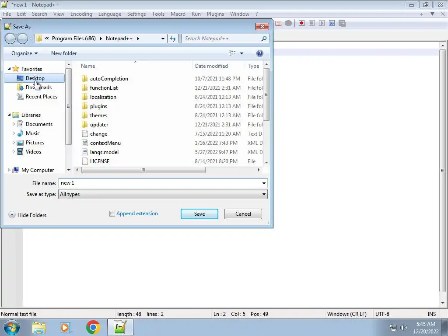The height and width of the screenshot is (336, 448).
Task: Select Desktop in Favorites
Action: (35, 78)
